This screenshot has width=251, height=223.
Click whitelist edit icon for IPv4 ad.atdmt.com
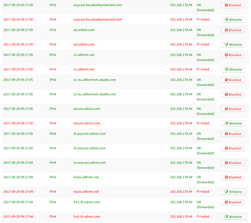tap(227, 45)
